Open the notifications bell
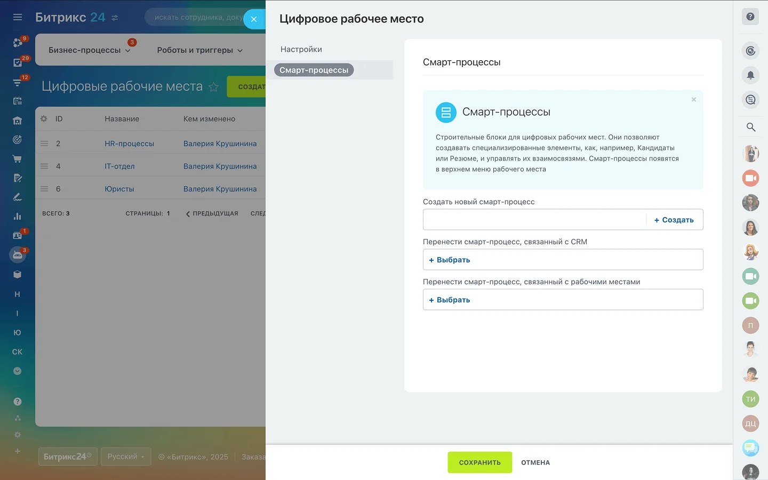The image size is (768, 480). point(750,75)
